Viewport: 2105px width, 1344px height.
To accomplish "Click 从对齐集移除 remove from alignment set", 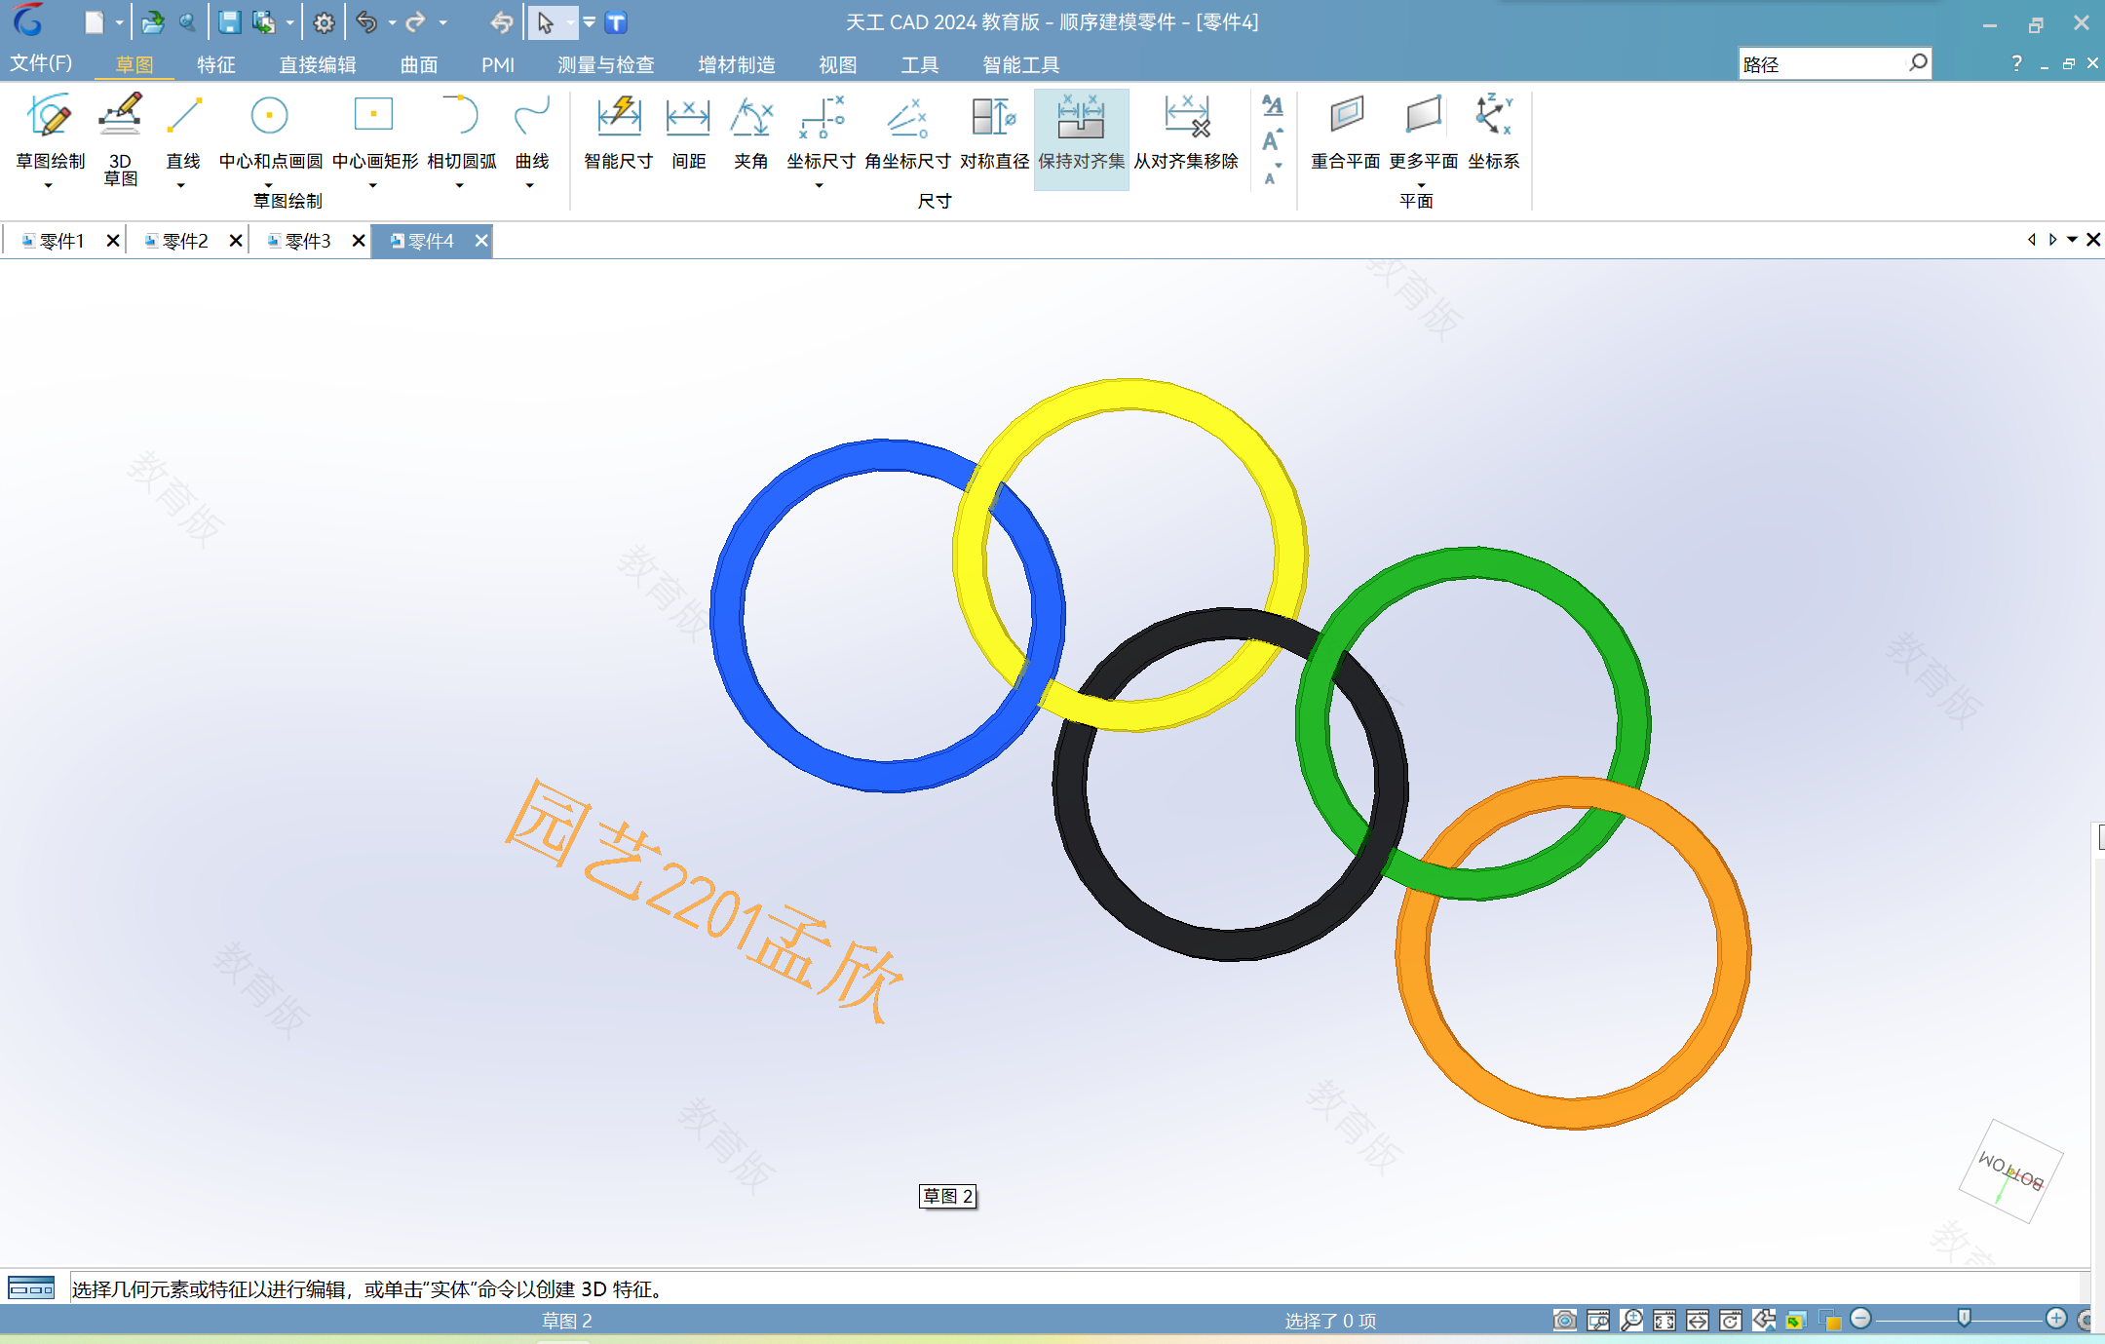I will coord(1186,134).
